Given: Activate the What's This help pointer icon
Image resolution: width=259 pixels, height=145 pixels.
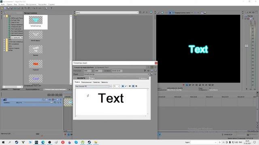Looking at the screenshot, I should click(x=51, y=8).
